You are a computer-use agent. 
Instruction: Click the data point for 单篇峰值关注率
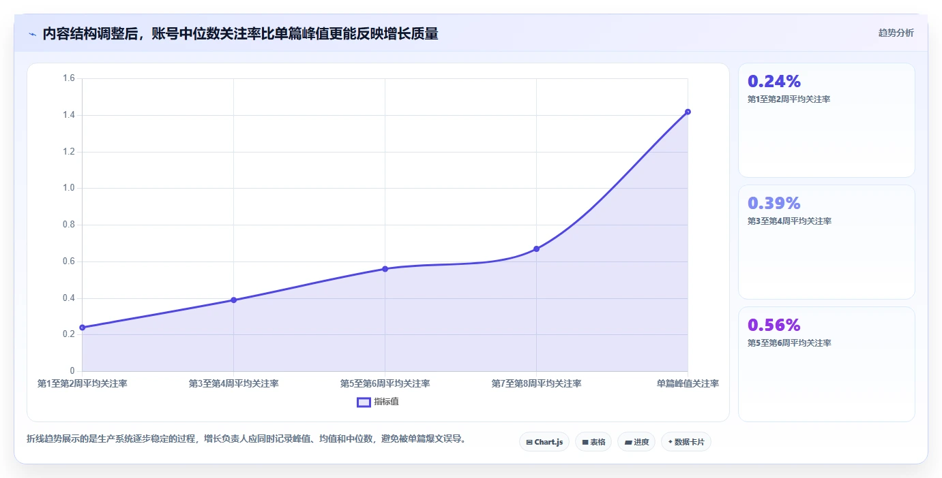click(x=688, y=112)
